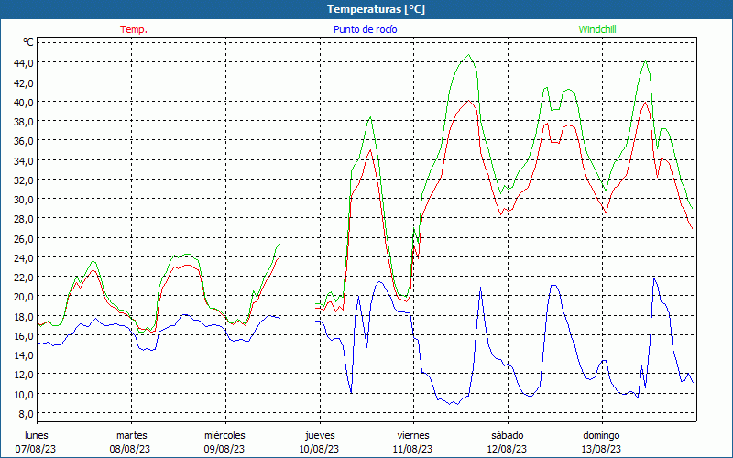Click the 26,0 y-axis value
Viewport: 733px width, 458px height.
[x=24, y=238]
